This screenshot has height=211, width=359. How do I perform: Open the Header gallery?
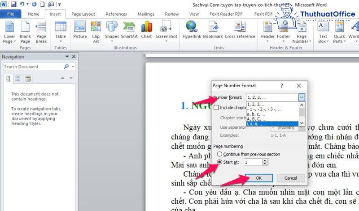pyautogui.click(x=267, y=31)
